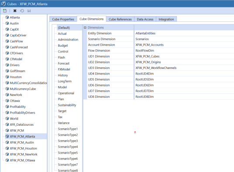Click the cube icon beside CFModel

click(7, 59)
